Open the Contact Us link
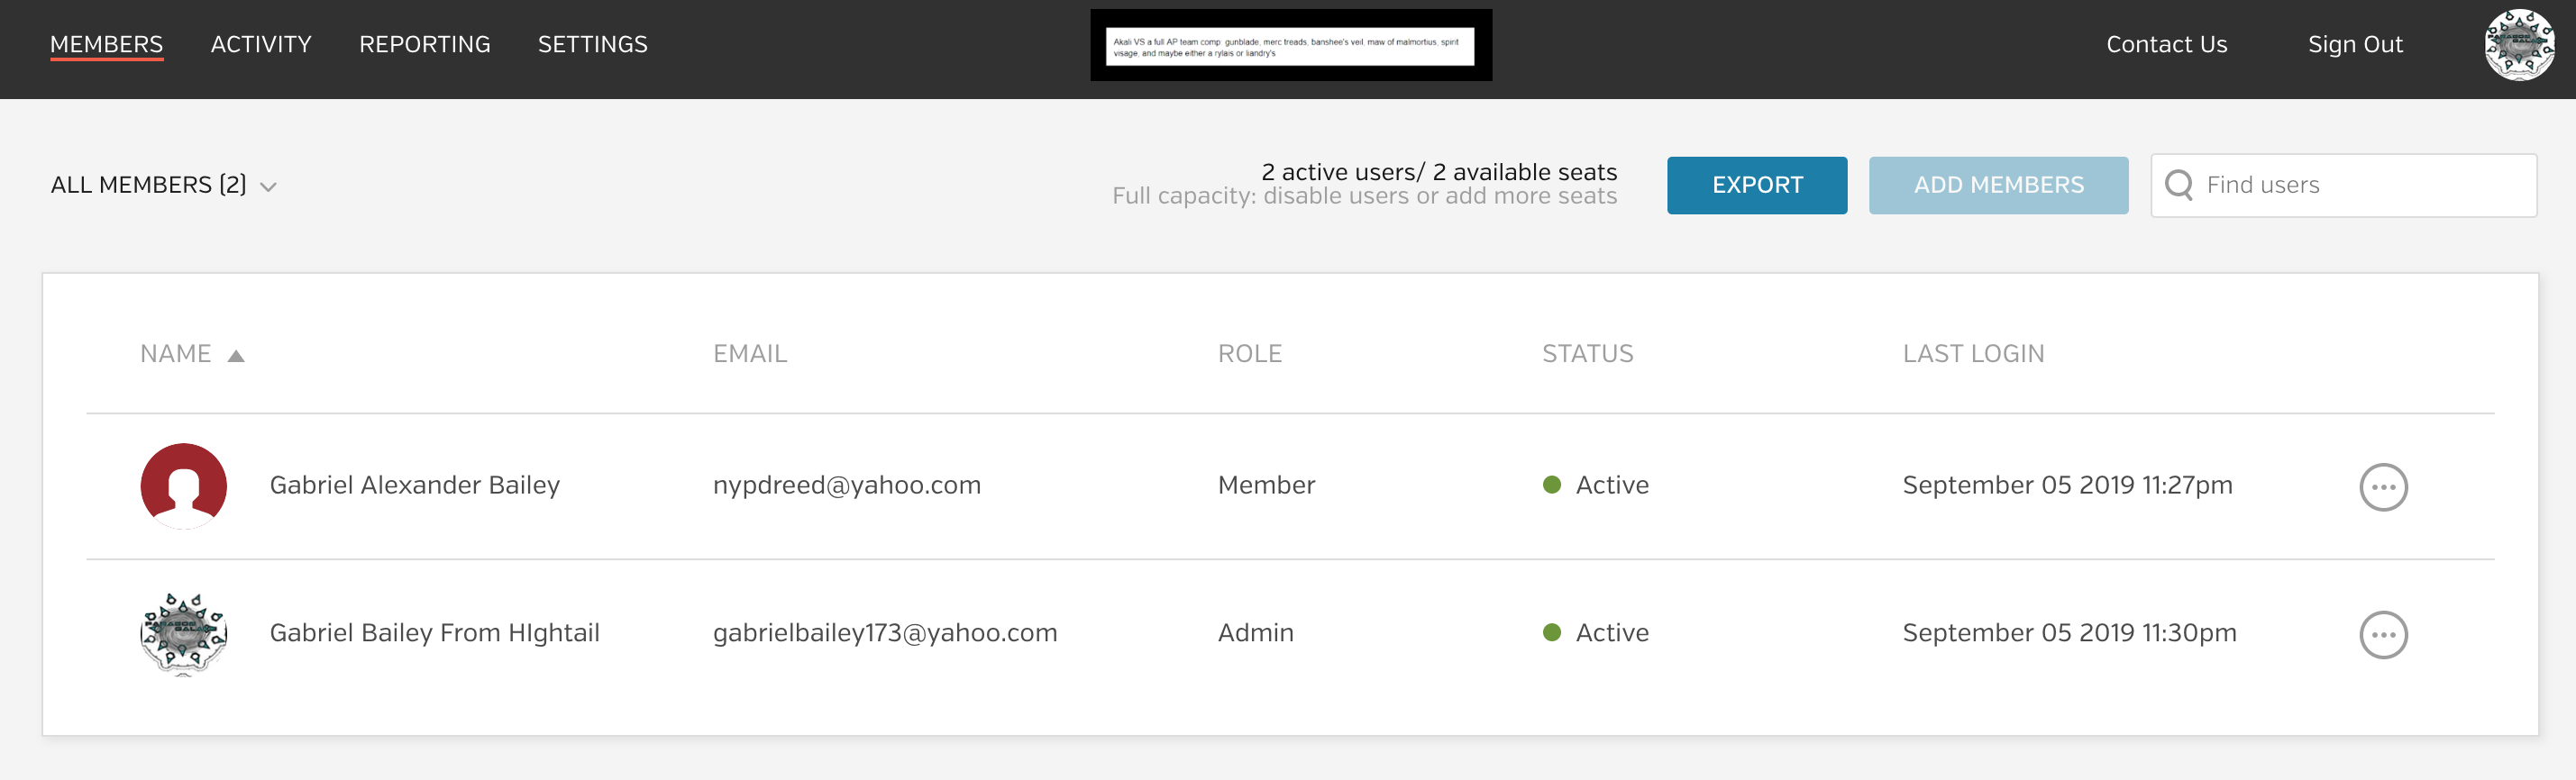The height and width of the screenshot is (780, 2576). [x=2166, y=44]
